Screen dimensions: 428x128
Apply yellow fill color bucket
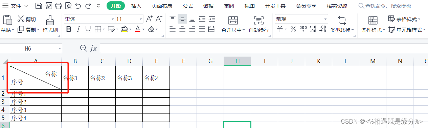tap(124, 29)
